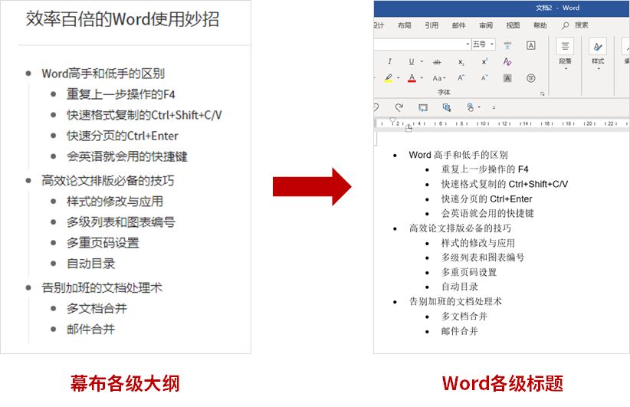Select Mubu item 告别加班的文档处理术
630x407 pixels.
pos(102,287)
